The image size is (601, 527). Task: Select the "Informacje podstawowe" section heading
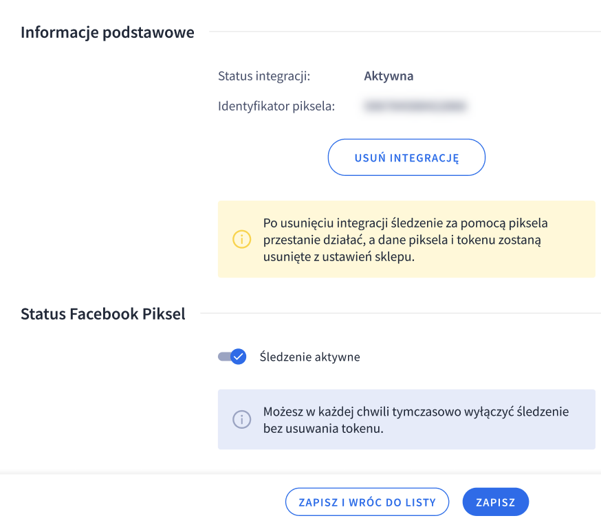tap(107, 32)
